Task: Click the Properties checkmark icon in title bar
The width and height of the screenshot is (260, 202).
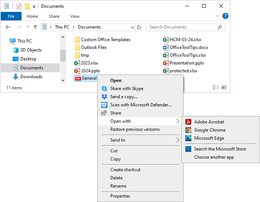Action: tap(19, 6)
